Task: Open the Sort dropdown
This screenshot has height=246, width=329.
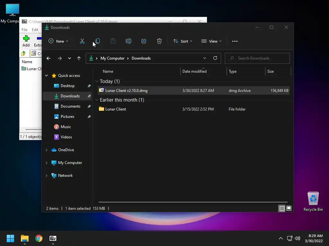Action: (182, 41)
